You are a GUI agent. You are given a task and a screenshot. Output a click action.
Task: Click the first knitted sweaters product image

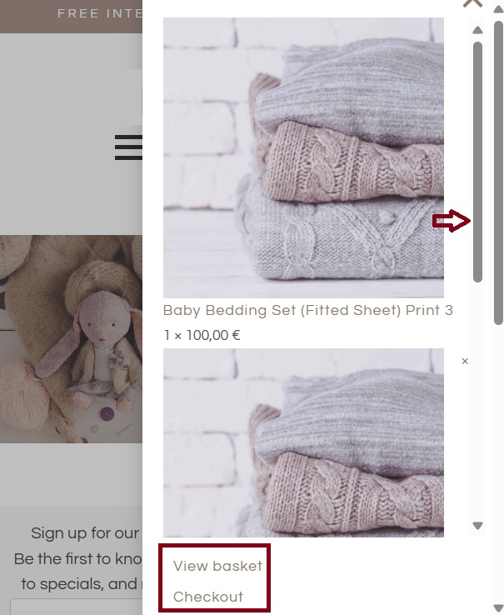pyautogui.click(x=303, y=157)
